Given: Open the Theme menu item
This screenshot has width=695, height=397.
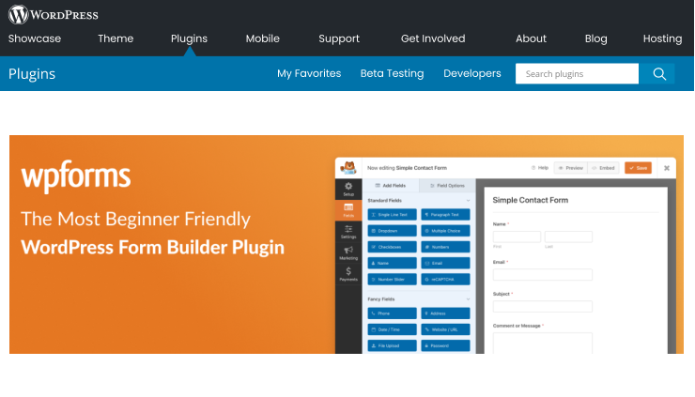Looking at the screenshot, I should 116,38.
